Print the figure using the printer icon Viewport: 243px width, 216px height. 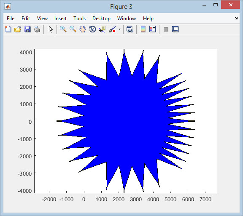[x=37, y=29]
